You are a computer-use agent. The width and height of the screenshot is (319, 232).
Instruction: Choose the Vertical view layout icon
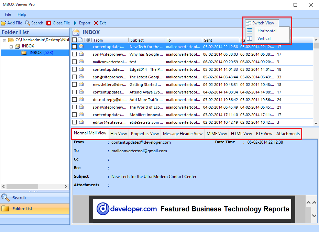250,38
